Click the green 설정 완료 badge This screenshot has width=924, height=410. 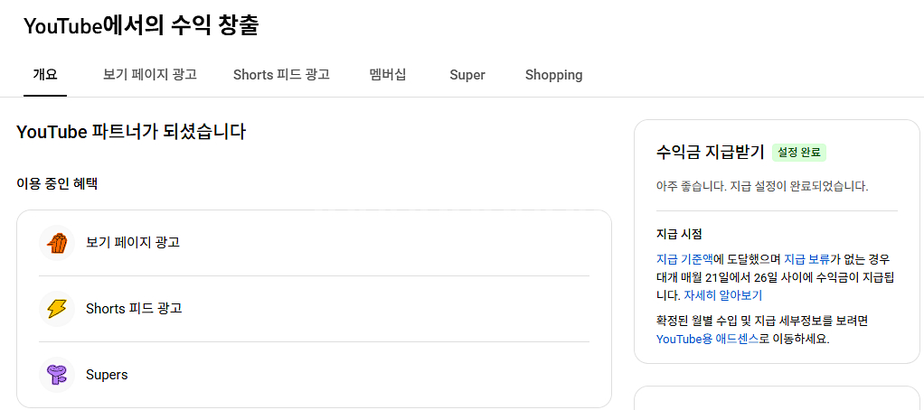pos(799,153)
